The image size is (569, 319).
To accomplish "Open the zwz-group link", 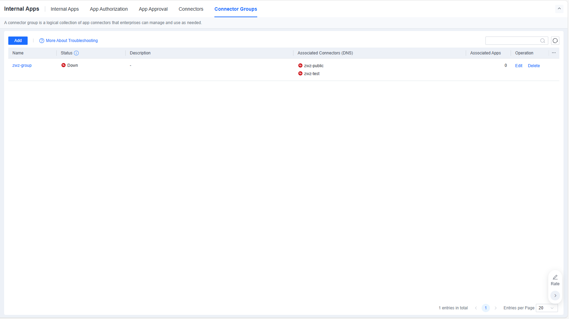I will 22,65.
